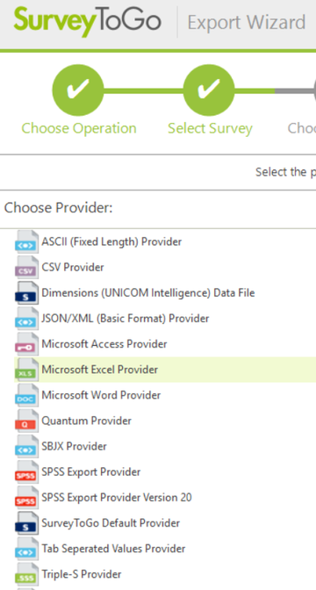The width and height of the screenshot is (316, 590).
Task: Click the ASCII Fixed Length provider icon
Action: pyautogui.click(x=26, y=241)
